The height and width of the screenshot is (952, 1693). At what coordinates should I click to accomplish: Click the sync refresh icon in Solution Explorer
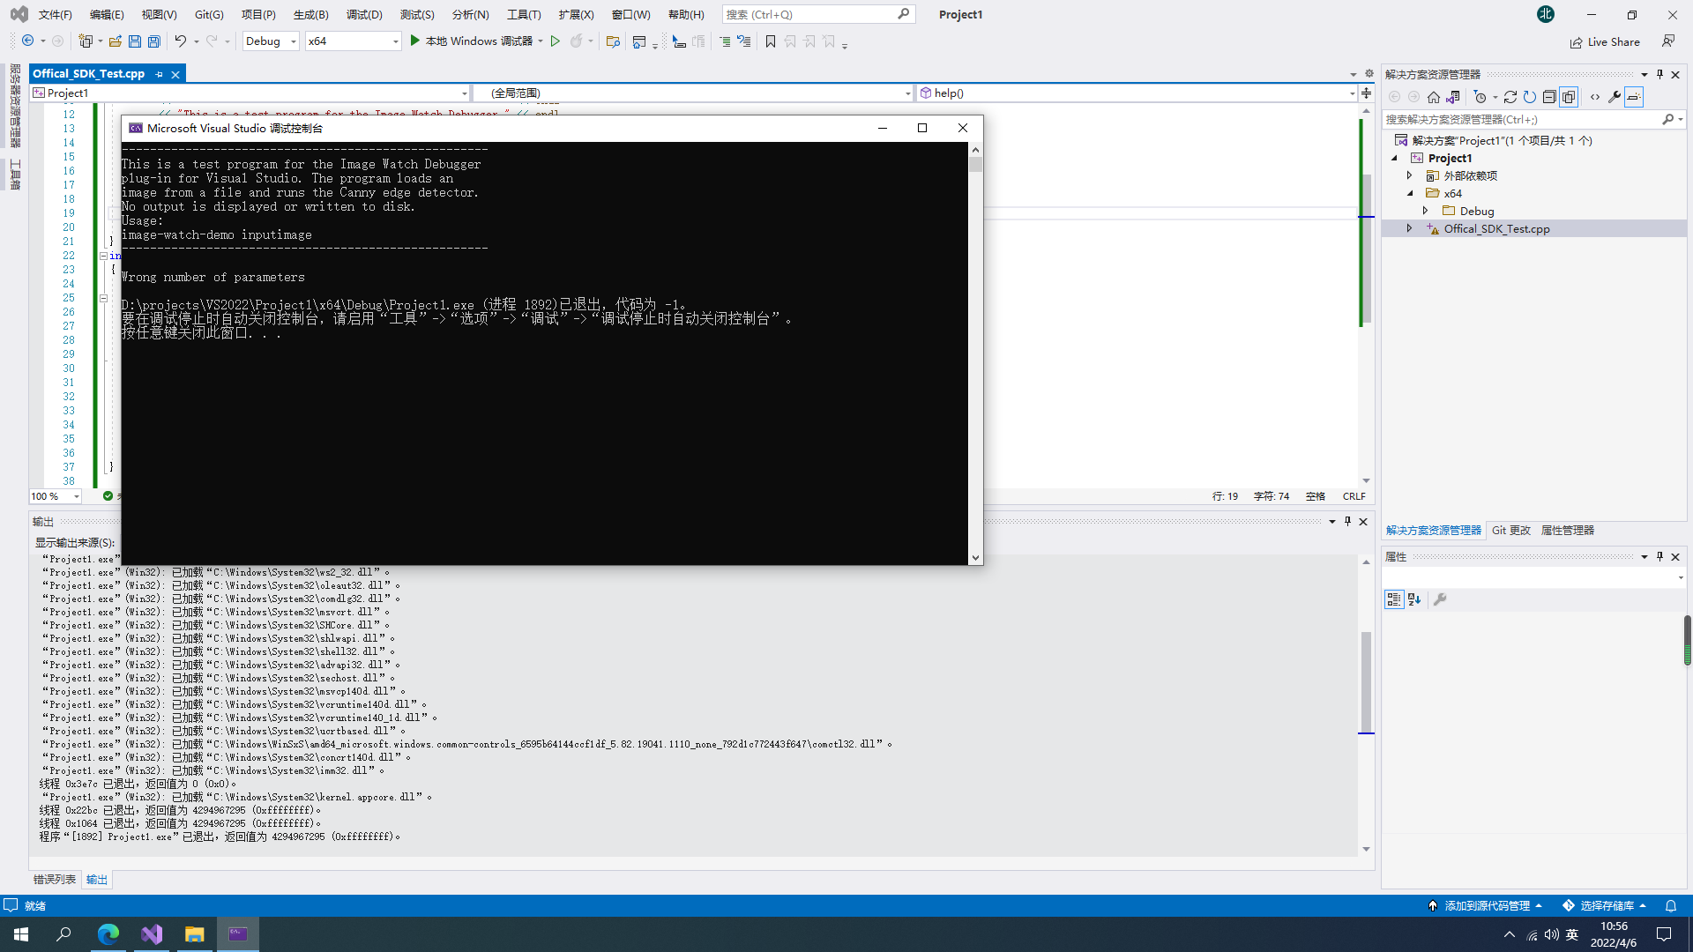pyautogui.click(x=1510, y=97)
